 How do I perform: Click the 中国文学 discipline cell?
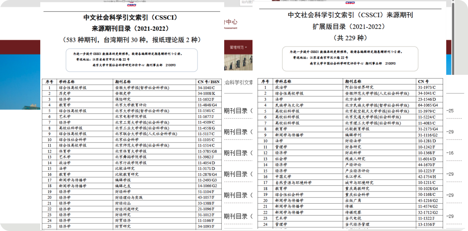[x=283, y=177]
